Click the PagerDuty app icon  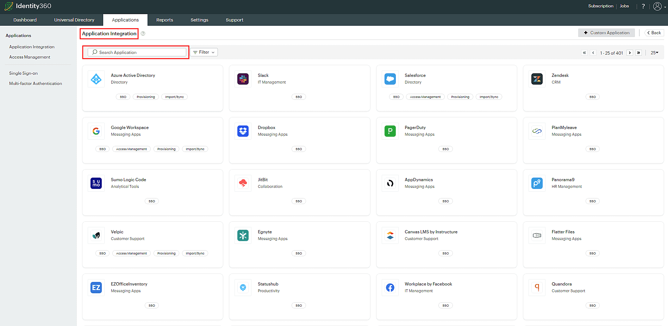coord(390,131)
